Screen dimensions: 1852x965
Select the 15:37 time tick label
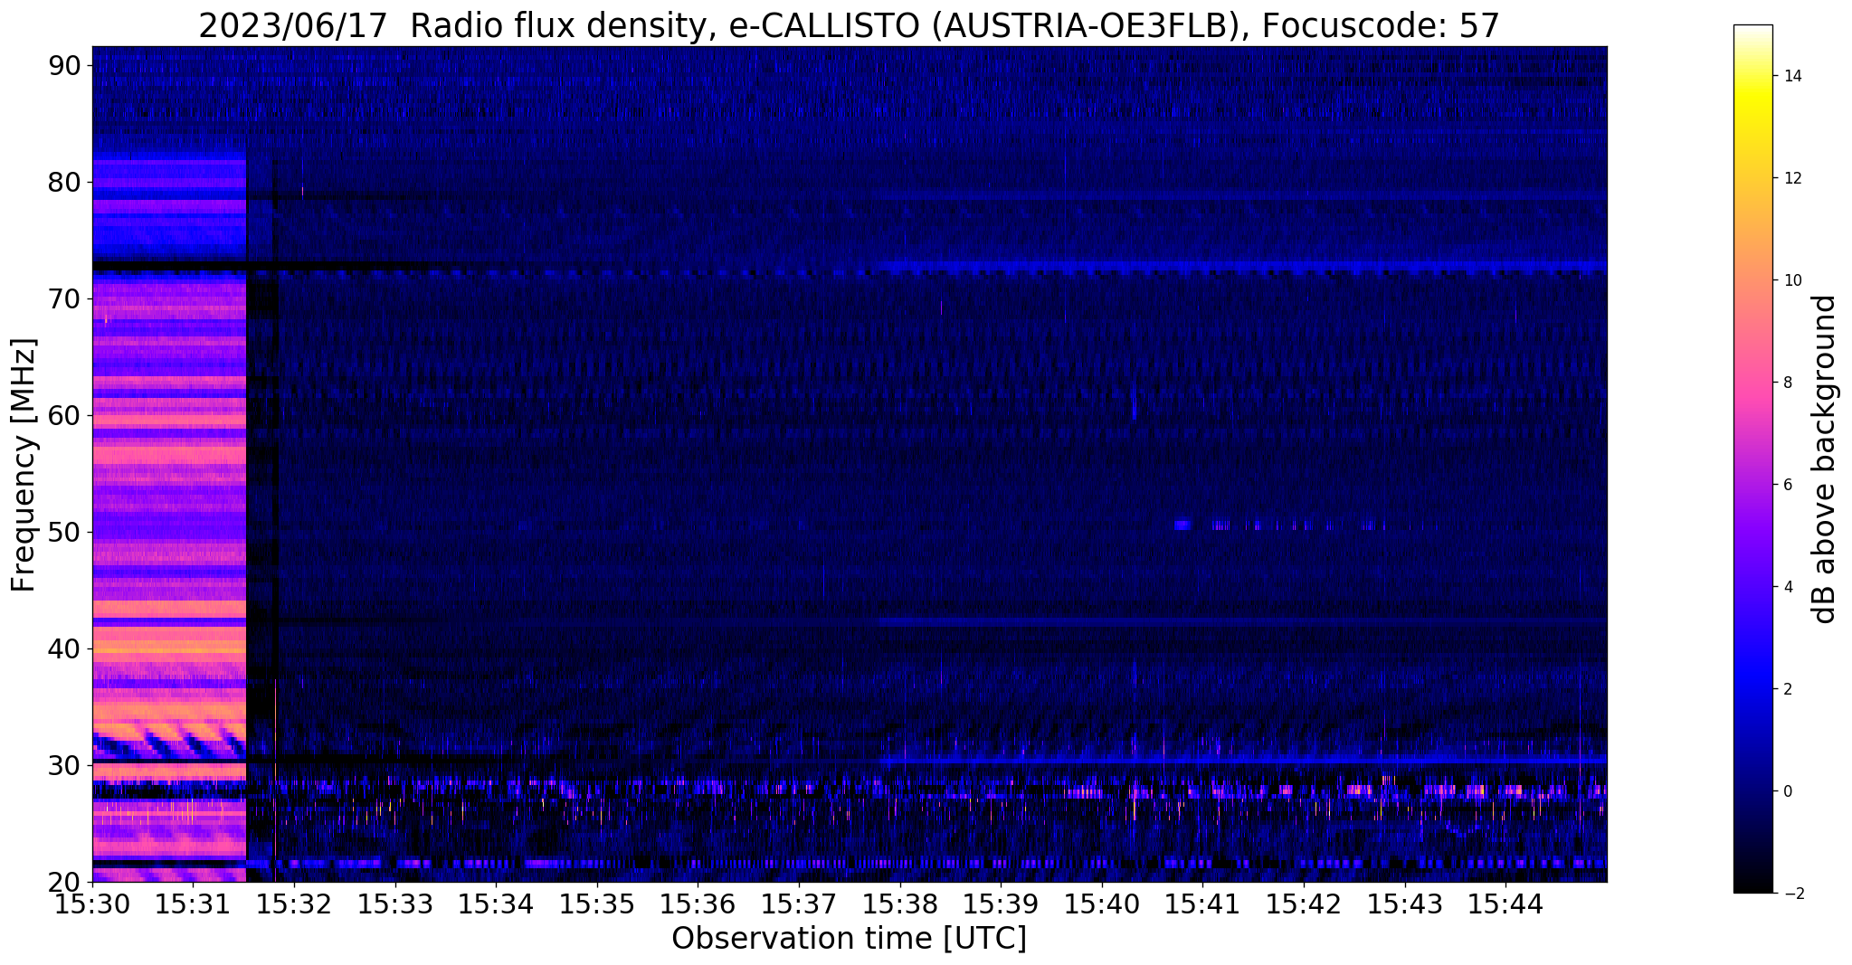pyautogui.click(x=799, y=904)
